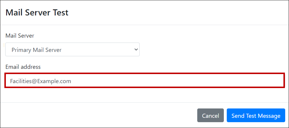Expand the mail server selection list
This screenshot has height=128, width=289.
(72, 50)
